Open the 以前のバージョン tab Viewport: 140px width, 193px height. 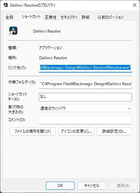(x=110, y=17)
